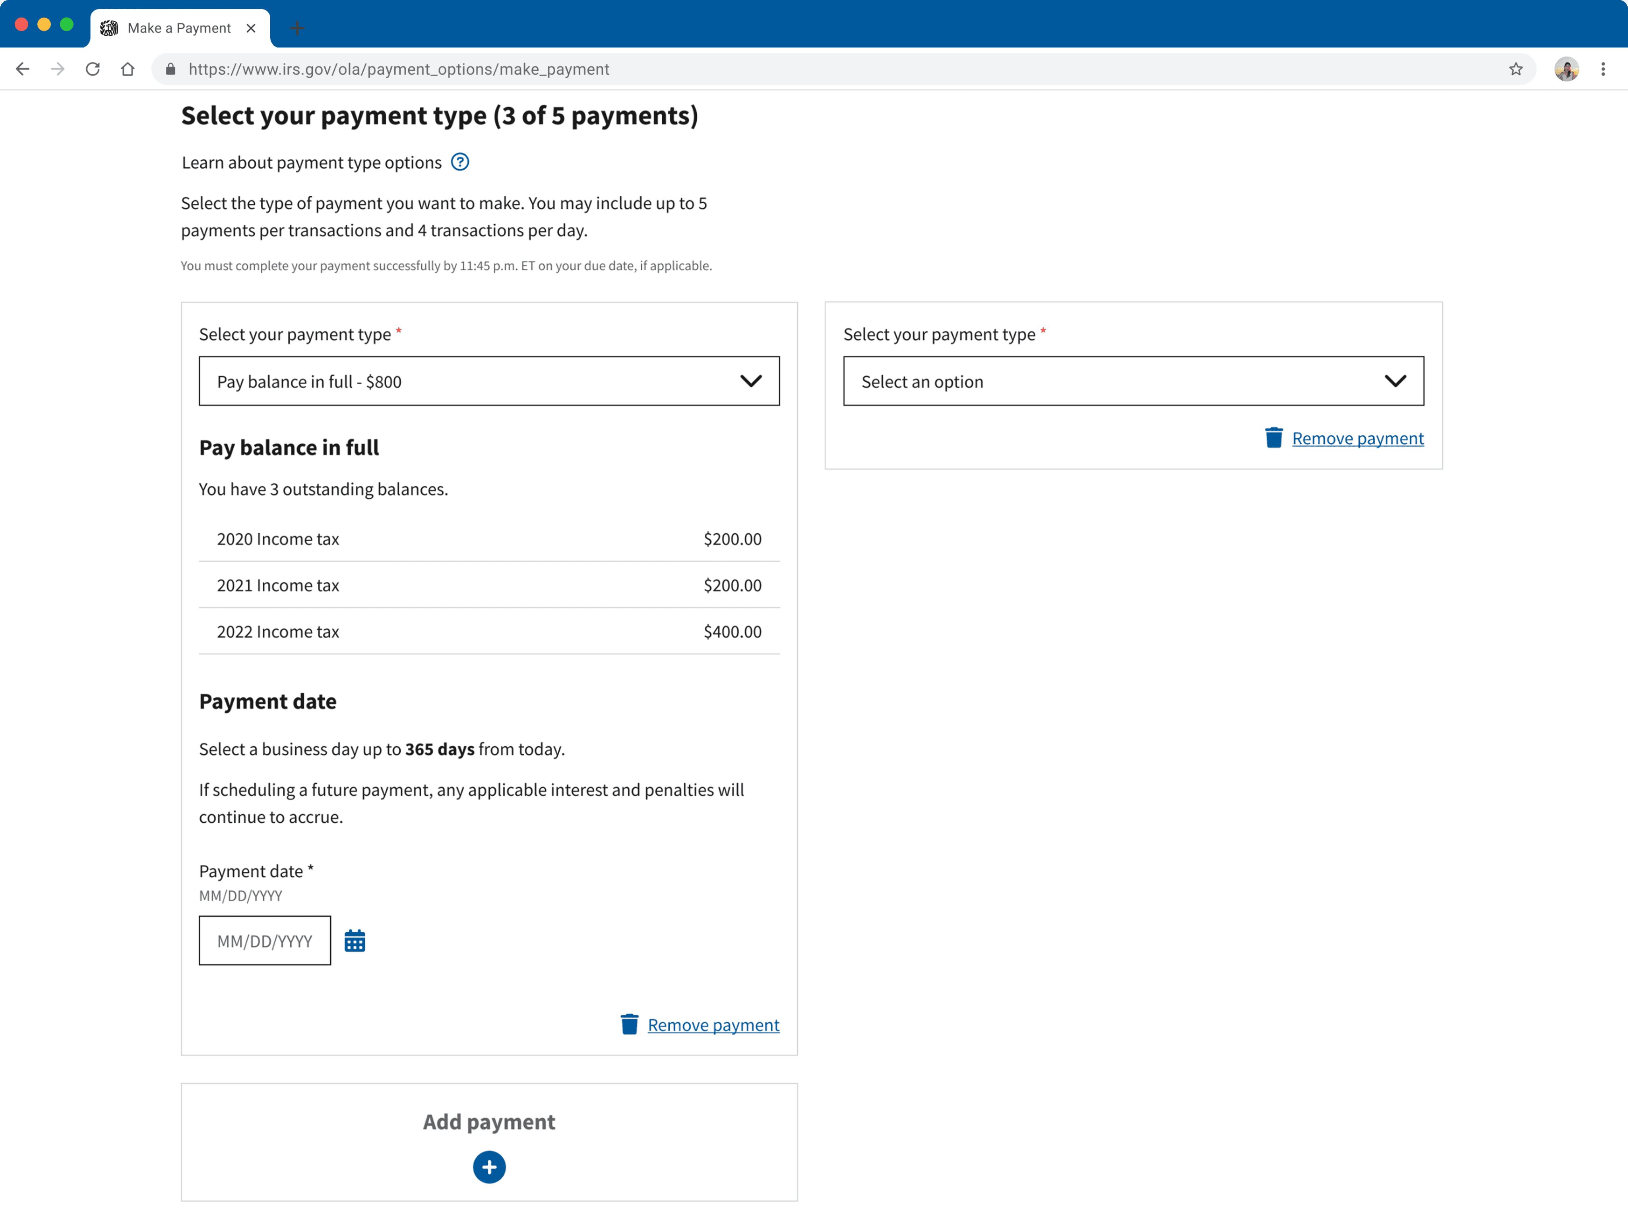
Task: Click the blue plus Add payment icon
Action: (x=489, y=1167)
